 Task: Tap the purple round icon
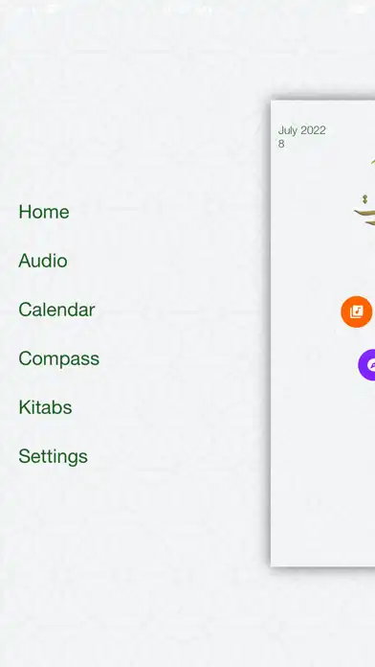pos(367,364)
